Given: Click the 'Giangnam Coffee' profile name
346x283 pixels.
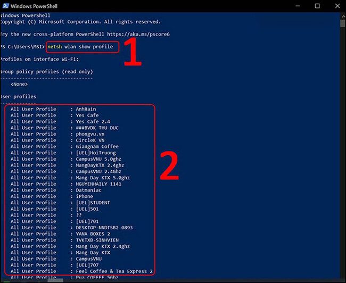Looking at the screenshot, I should tap(97, 146).
